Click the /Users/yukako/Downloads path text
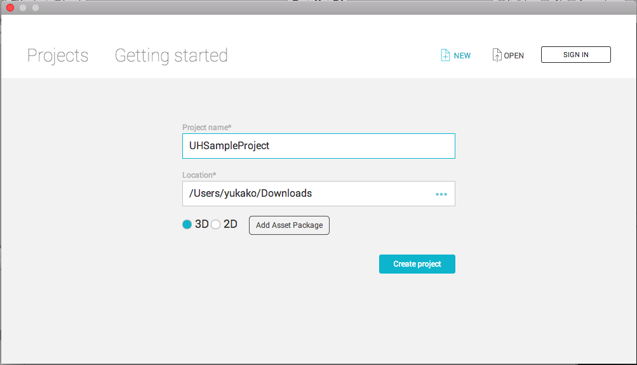Image resolution: width=637 pixels, height=365 pixels. 250,193
